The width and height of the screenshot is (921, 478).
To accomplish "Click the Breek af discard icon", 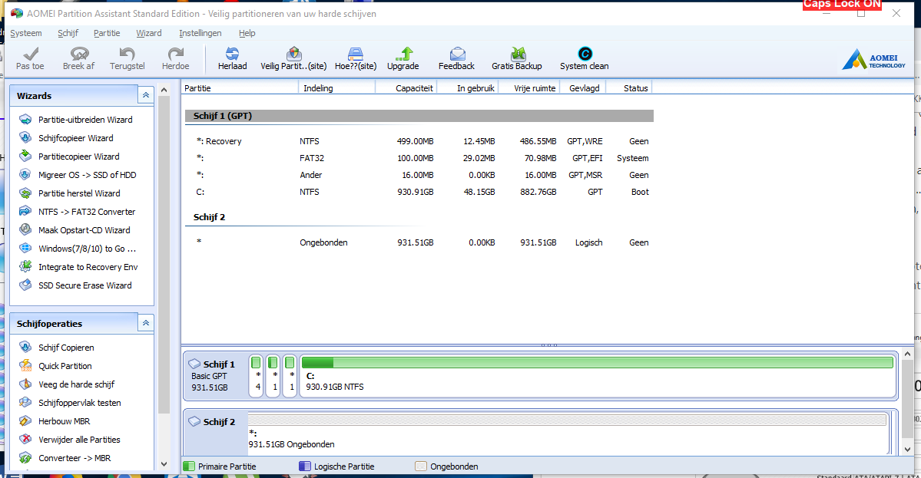I will coord(78,54).
